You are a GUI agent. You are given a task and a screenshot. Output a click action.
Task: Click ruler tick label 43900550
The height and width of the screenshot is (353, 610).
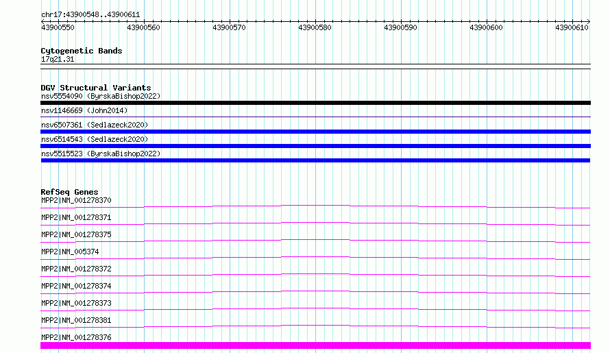[x=58, y=27]
